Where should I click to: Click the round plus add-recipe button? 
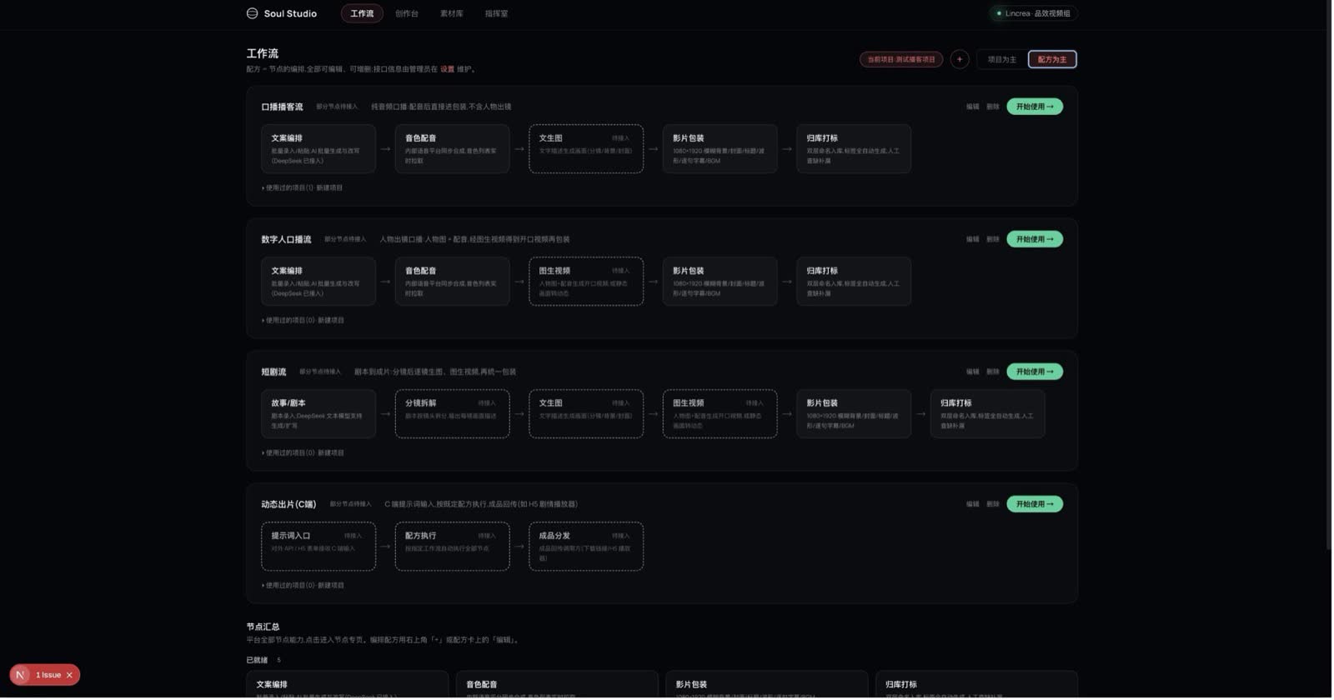960,59
